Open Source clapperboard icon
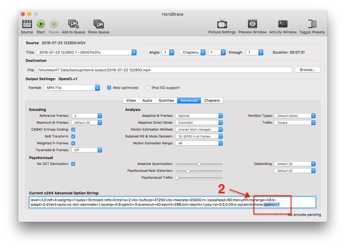This screenshot has width=345, height=248. tap(27, 24)
